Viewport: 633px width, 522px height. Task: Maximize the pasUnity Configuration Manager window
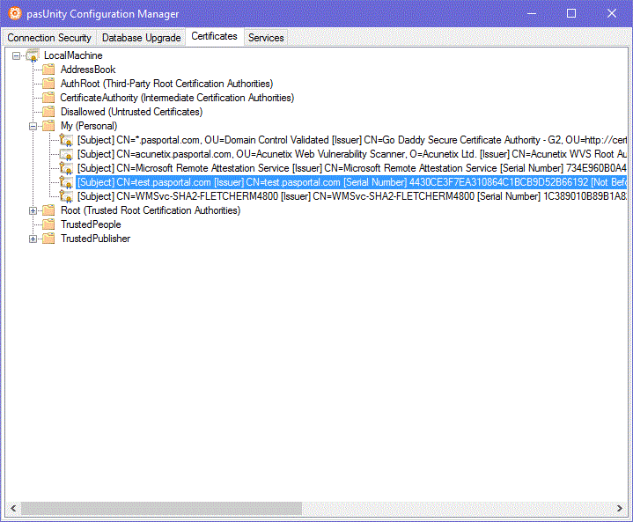coord(571,13)
